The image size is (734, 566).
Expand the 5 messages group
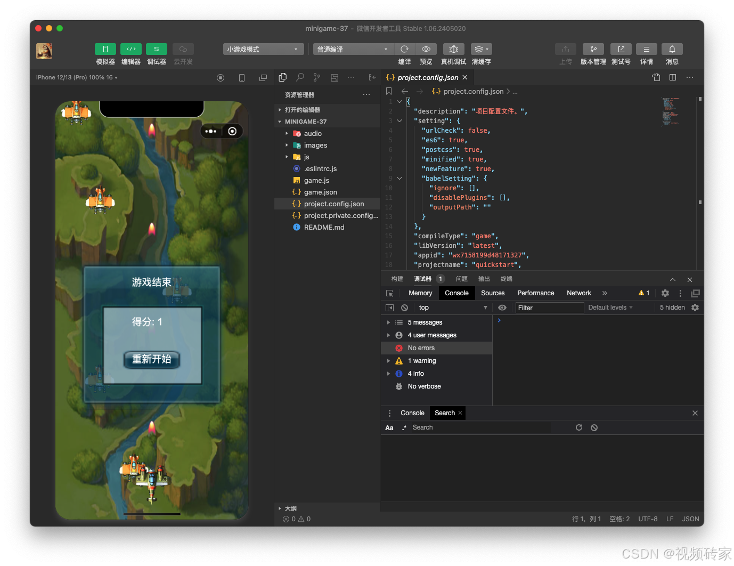click(437, 322)
